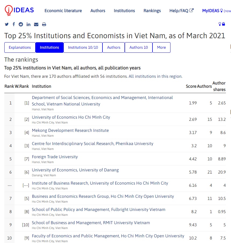This screenshot has width=231, height=243.
Task: Click 'Danang, Viet Nam' location text
Action: [44, 175]
